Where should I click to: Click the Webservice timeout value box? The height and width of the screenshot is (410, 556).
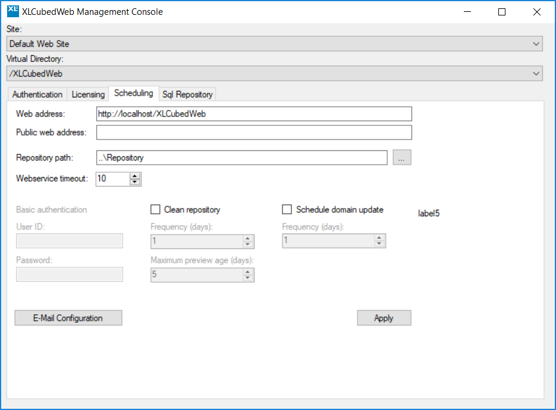point(113,179)
